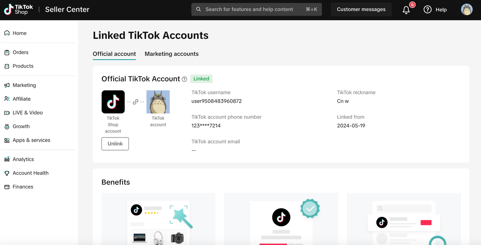Open Customer messages
This screenshot has width=481, height=245.
361,9
